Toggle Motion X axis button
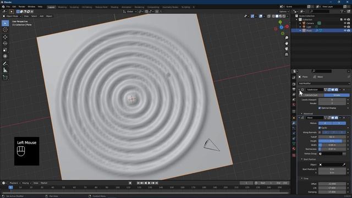 click(325, 123)
